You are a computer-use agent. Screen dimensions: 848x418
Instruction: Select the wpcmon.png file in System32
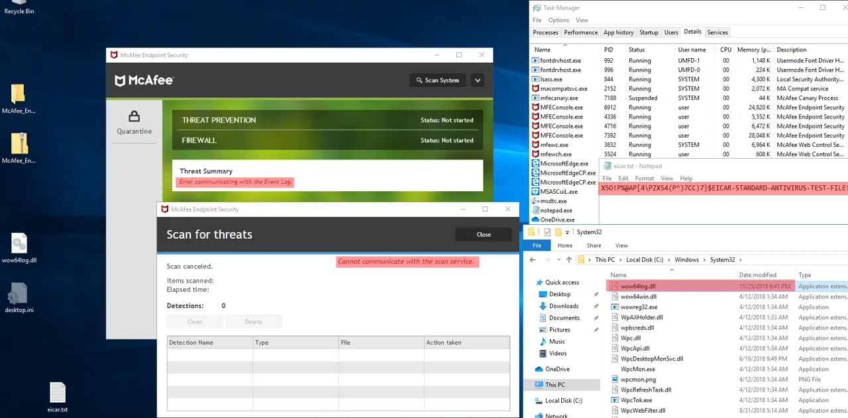point(638,380)
